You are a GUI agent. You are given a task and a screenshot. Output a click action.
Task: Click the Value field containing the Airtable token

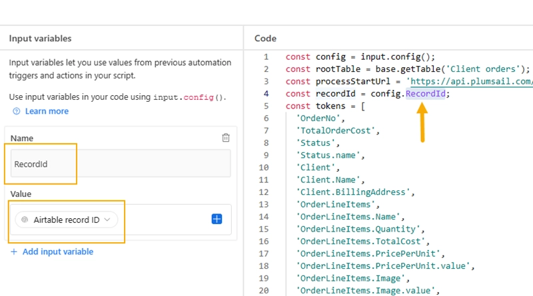pos(121,220)
